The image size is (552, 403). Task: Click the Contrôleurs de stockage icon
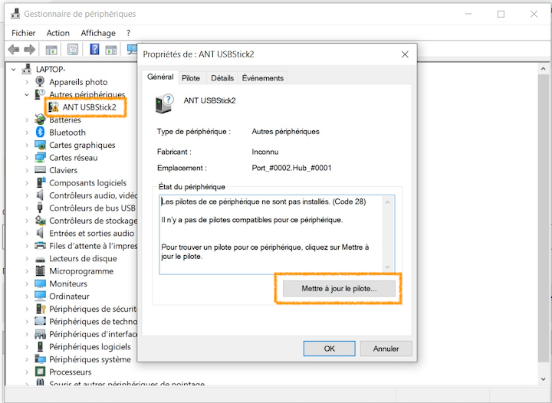(40, 221)
